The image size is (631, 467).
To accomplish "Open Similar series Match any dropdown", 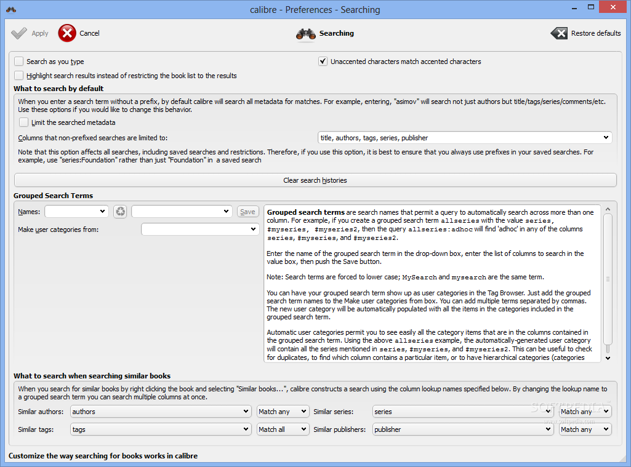I will click(585, 412).
